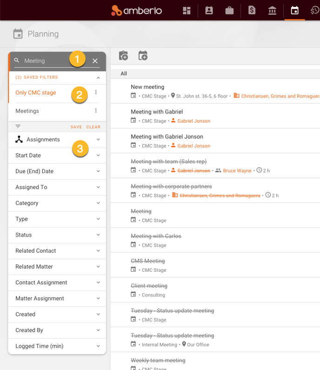The width and height of the screenshot is (320, 370).
Task: Click location pin beside Our Office
Action: click(x=184, y=344)
